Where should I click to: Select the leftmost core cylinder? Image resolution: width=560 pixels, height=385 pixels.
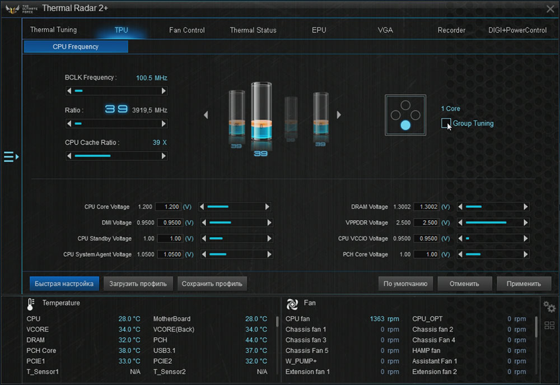tap(237, 113)
